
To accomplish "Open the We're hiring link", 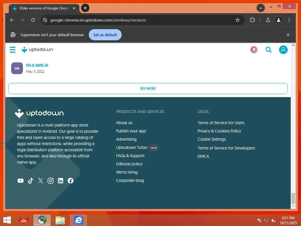I will (x=127, y=172).
